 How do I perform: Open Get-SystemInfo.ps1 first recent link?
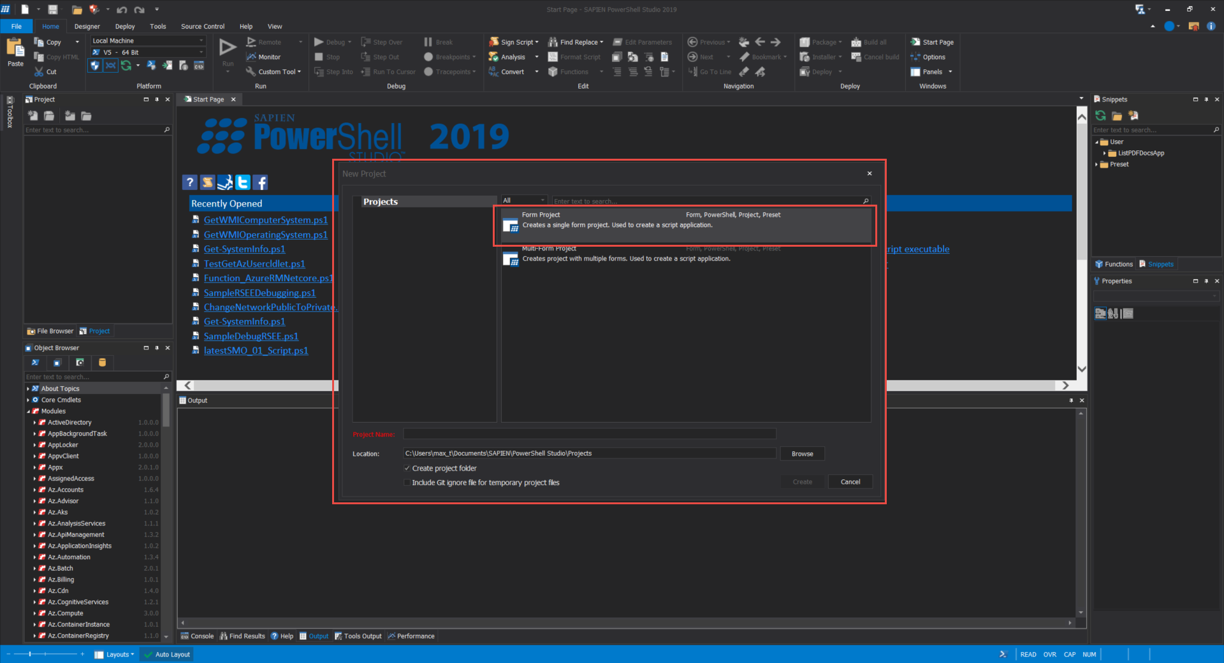pos(244,249)
